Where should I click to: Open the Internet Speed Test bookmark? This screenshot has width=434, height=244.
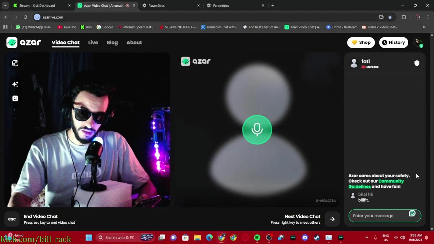(136, 27)
